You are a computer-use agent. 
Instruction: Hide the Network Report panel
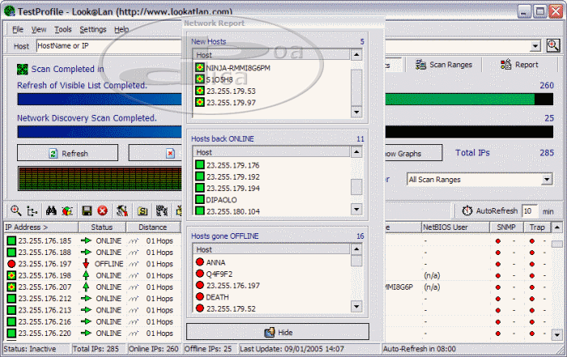[x=278, y=332]
